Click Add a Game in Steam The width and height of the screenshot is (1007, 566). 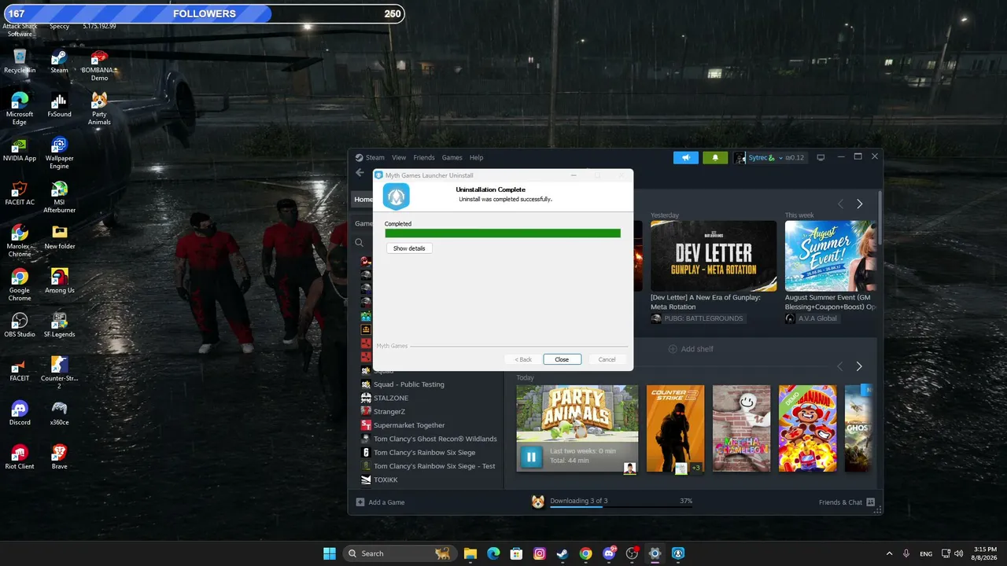pos(381,502)
